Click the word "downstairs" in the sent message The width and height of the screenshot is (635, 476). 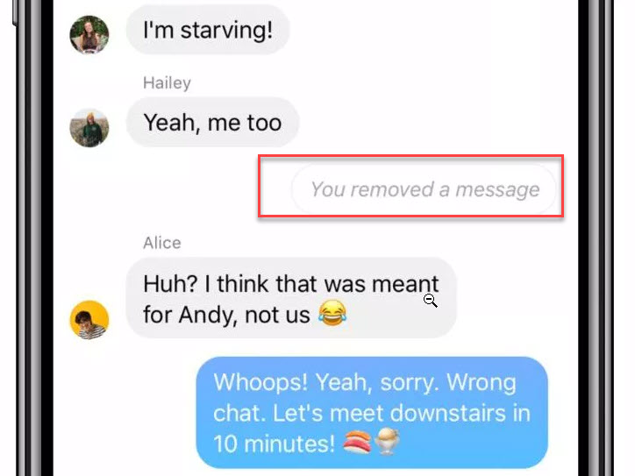448,413
